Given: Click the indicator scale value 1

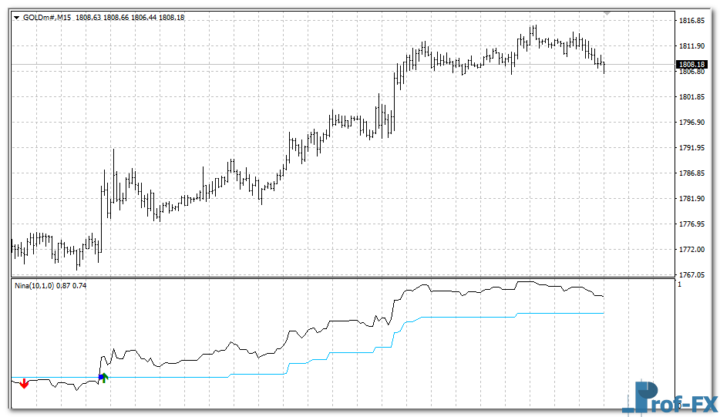Looking at the screenshot, I should [679, 285].
